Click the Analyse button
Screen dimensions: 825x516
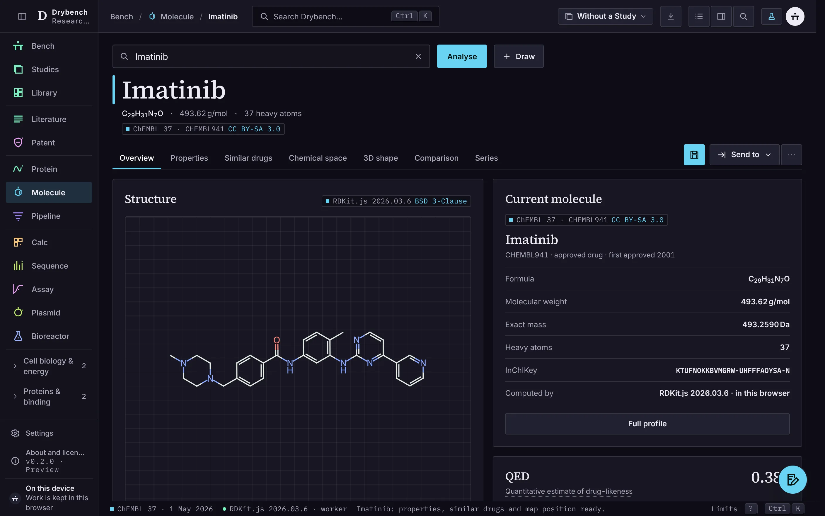pos(462,56)
